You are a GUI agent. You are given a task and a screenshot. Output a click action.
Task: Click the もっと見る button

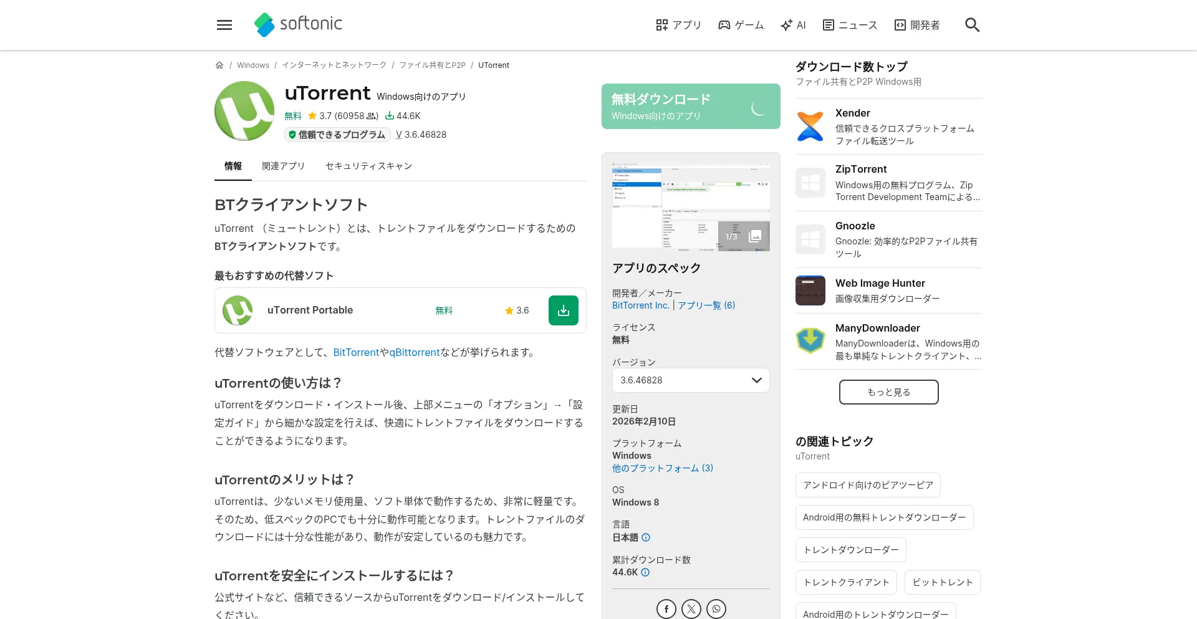click(x=889, y=392)
